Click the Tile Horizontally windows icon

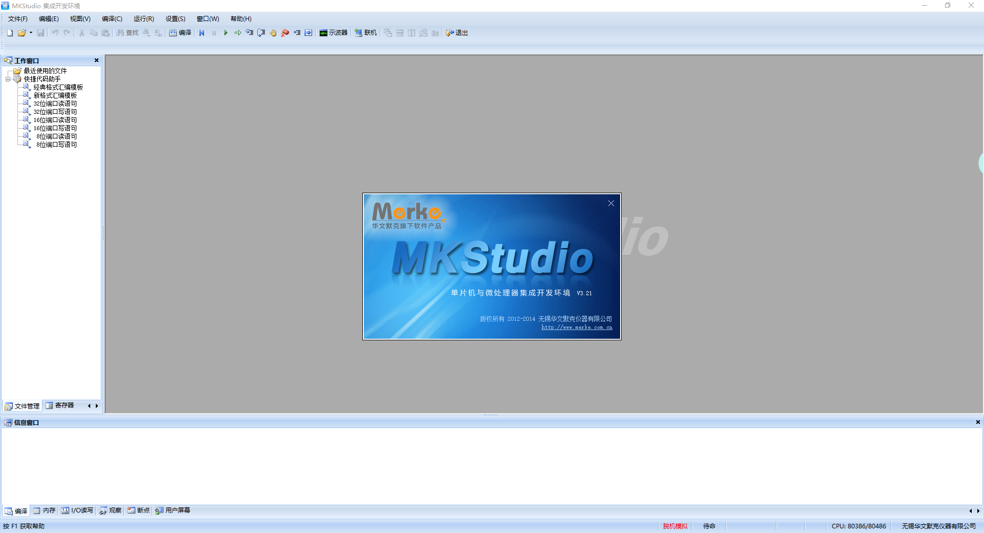pyautogui.click(x=400, y=33)
